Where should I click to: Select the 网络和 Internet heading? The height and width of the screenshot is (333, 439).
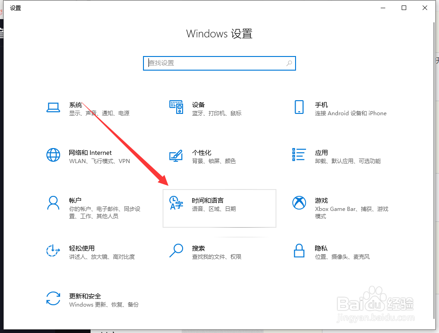[x=90, y=153]
